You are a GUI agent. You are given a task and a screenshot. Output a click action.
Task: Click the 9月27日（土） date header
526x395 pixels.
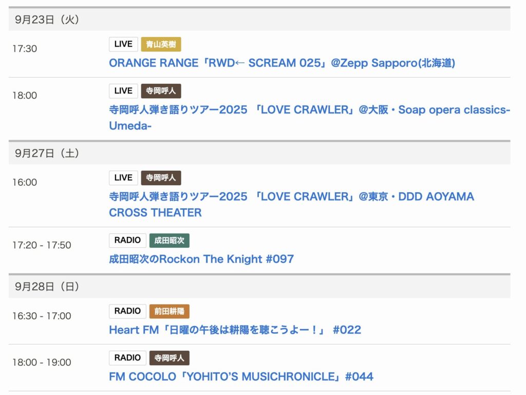click(47, 153)
